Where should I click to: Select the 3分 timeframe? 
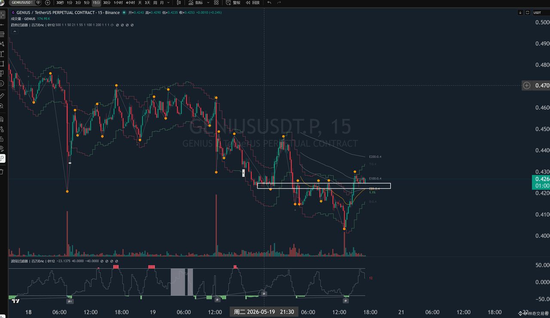(78, 3)
